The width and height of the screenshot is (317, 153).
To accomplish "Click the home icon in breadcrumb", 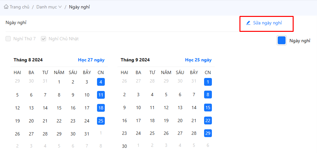I will [x=6, y=7].
